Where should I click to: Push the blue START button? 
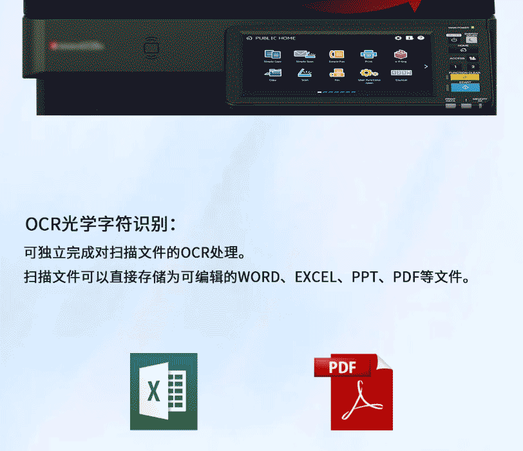465,88
